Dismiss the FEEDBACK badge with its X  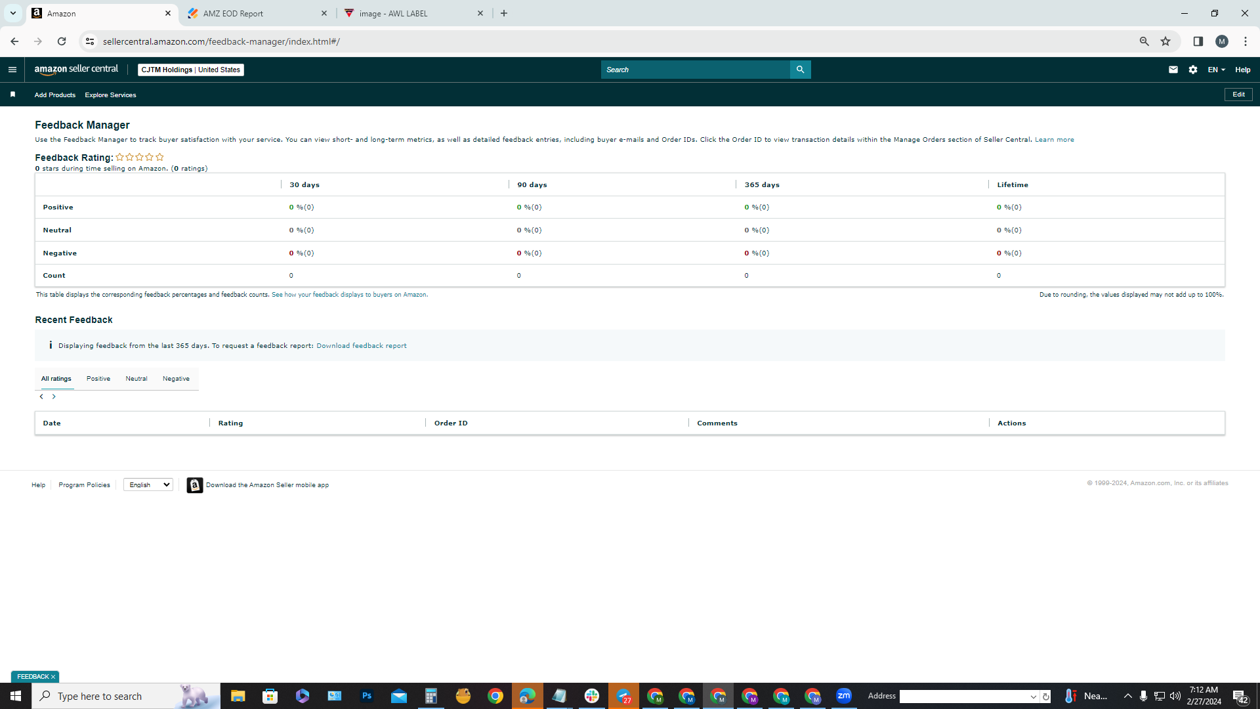pyautogui.click(x=53, y=677)
